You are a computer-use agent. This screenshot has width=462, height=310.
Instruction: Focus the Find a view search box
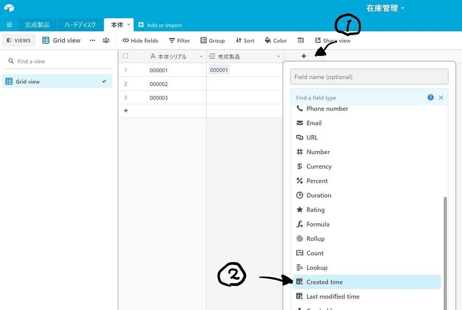(57, 61)
